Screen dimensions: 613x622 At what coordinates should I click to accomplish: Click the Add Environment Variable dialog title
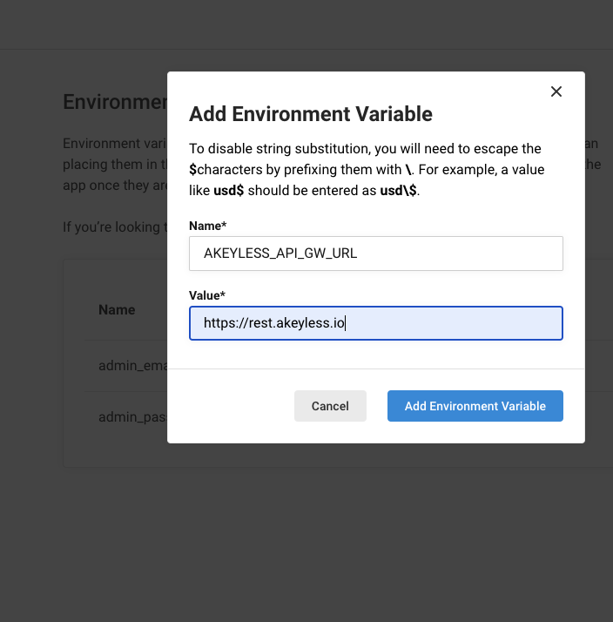coord(311,114)
